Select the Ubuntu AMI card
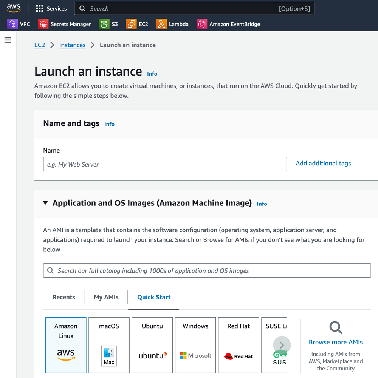378x378 pixels. (x=152, y=345)
